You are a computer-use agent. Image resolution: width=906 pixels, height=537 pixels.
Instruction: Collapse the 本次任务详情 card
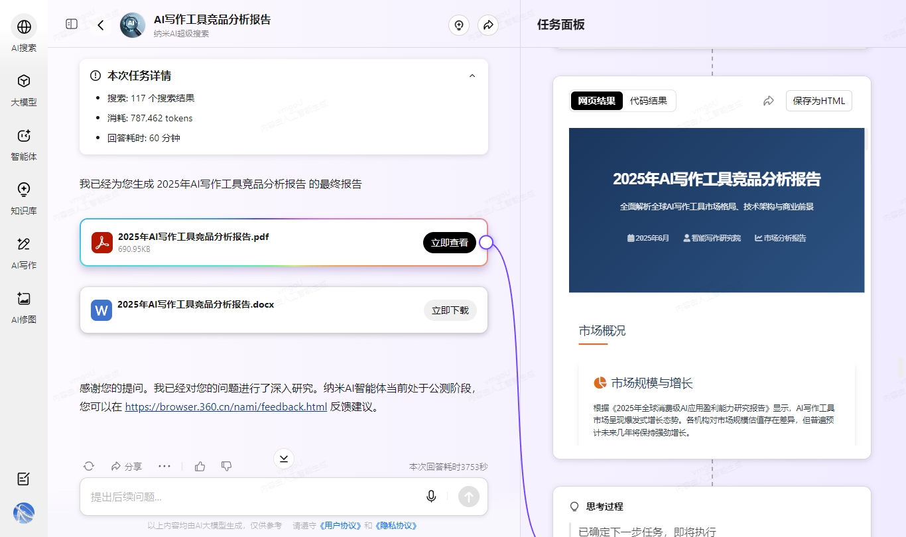472,76
